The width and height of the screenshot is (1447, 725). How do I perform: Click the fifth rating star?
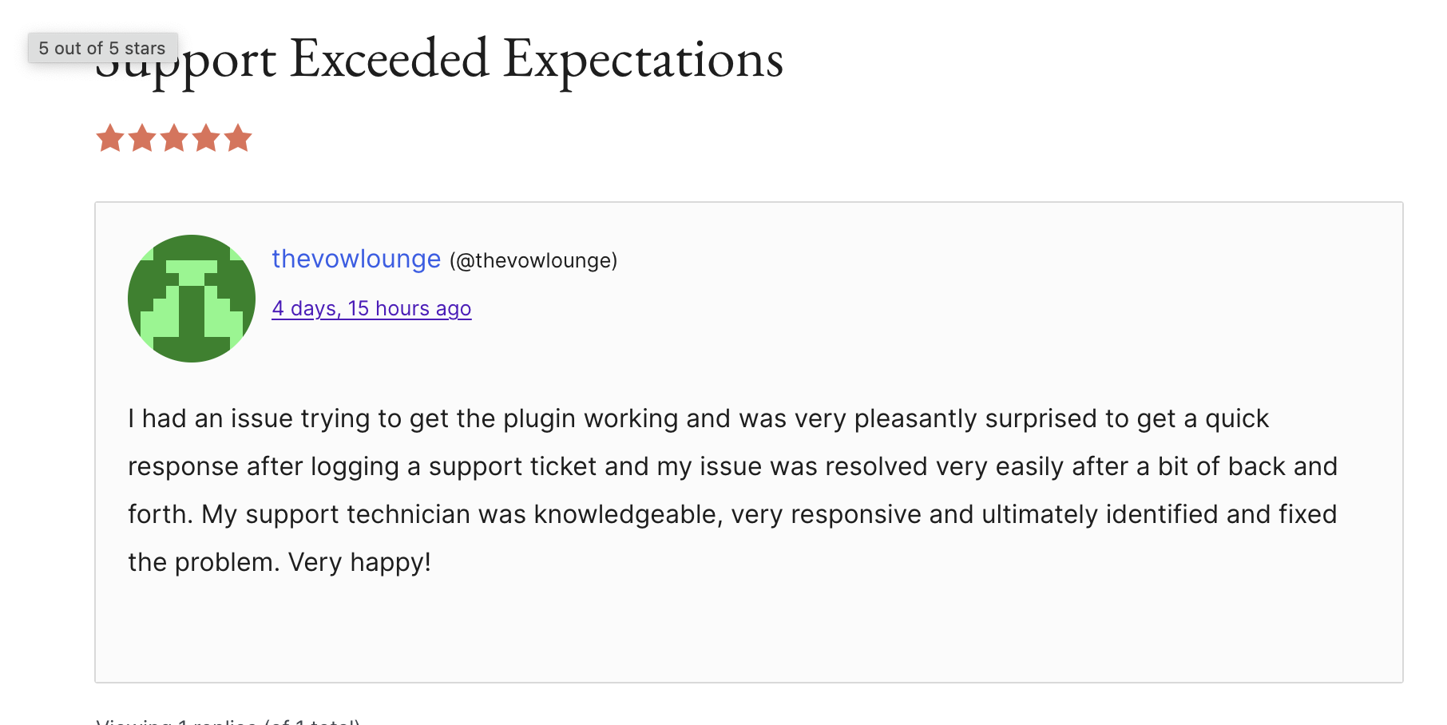tap(238, 138)
